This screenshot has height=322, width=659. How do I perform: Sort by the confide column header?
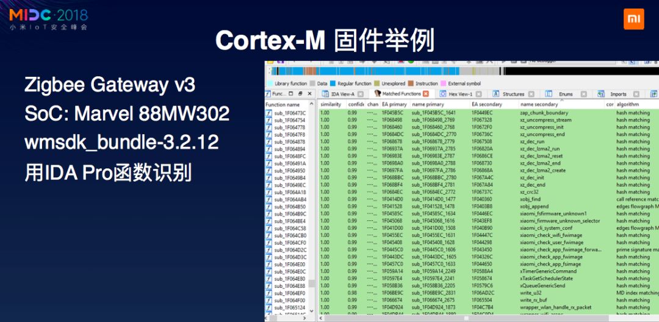tap(356, 104)
